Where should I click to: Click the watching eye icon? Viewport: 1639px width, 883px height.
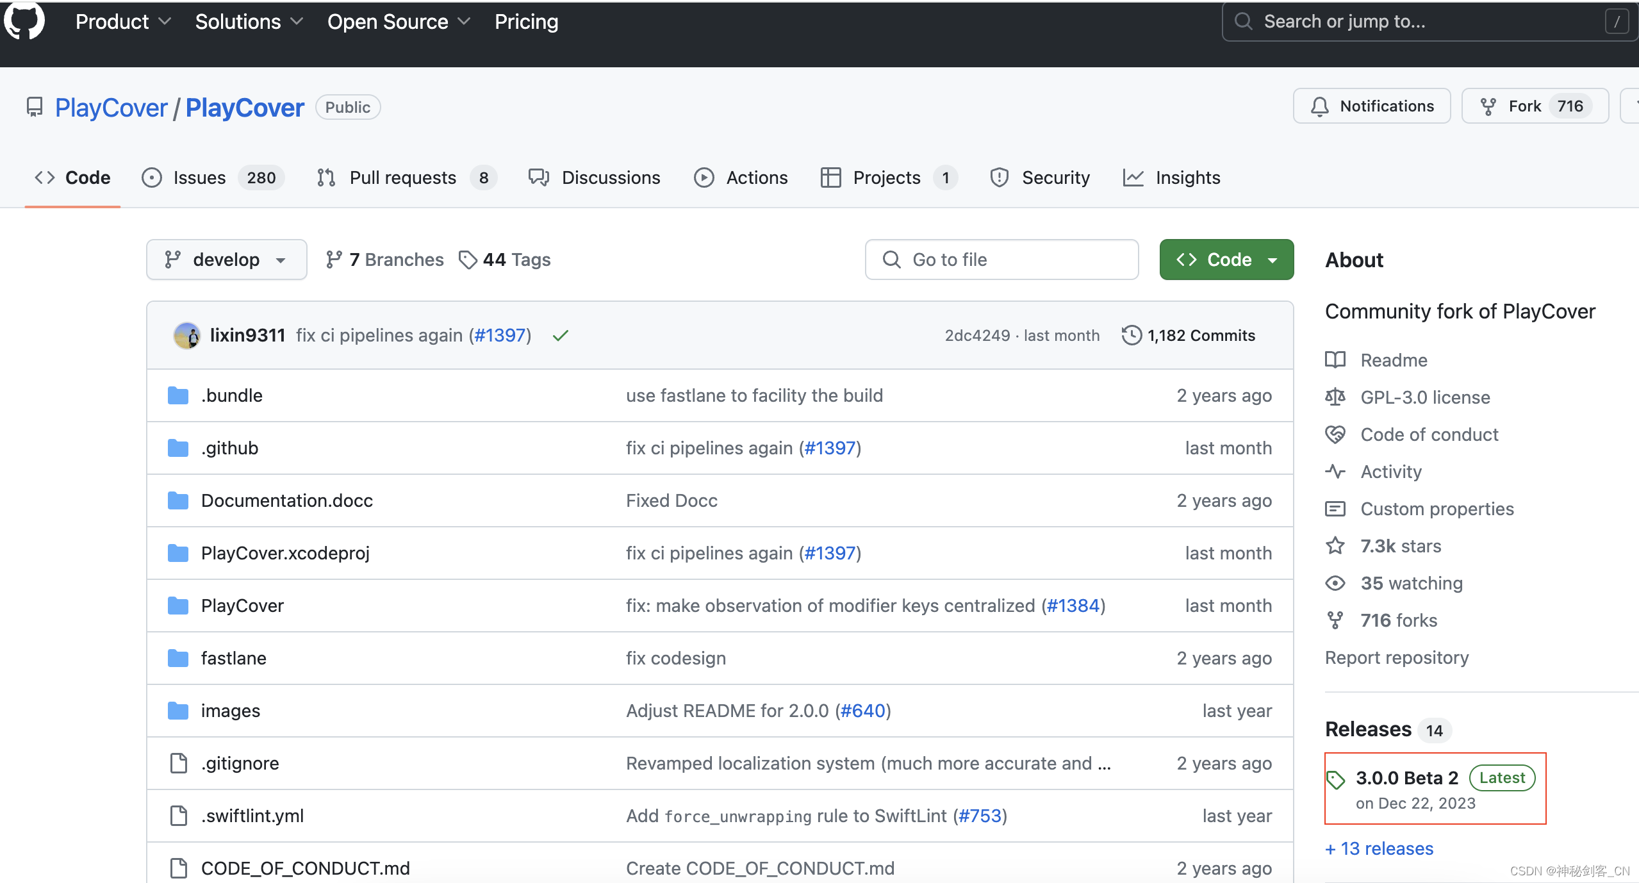(x=1335, y=583)
